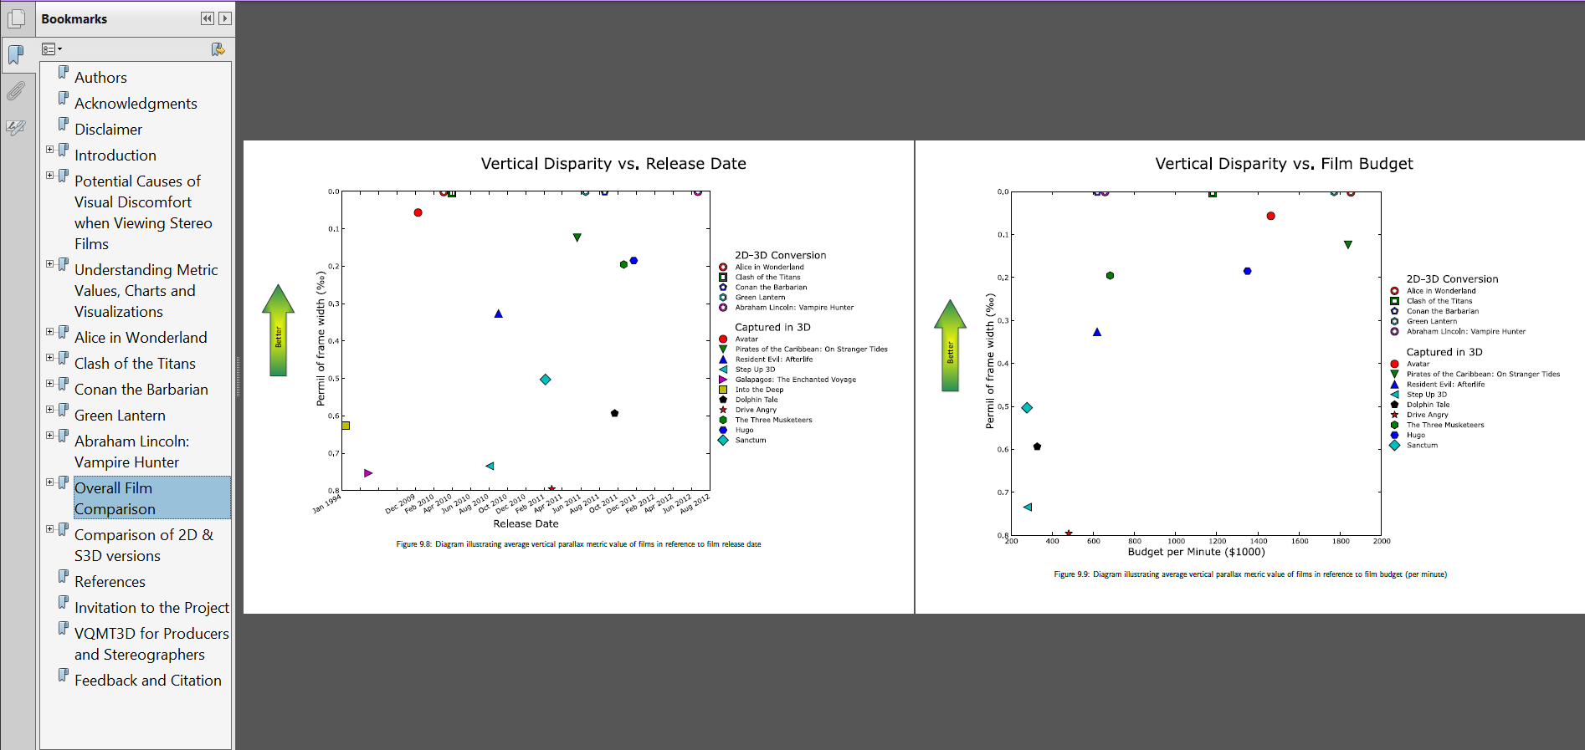Click the Better arrow graphic in left chart
The width and height of the screenshot is (1585, 750).
pyautogui.click(x=278, y=330)
